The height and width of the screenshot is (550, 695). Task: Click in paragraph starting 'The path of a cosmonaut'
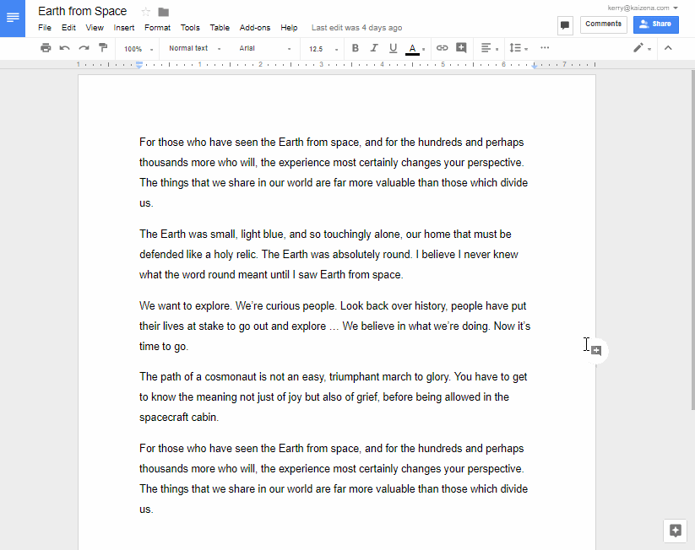(334, 396)
